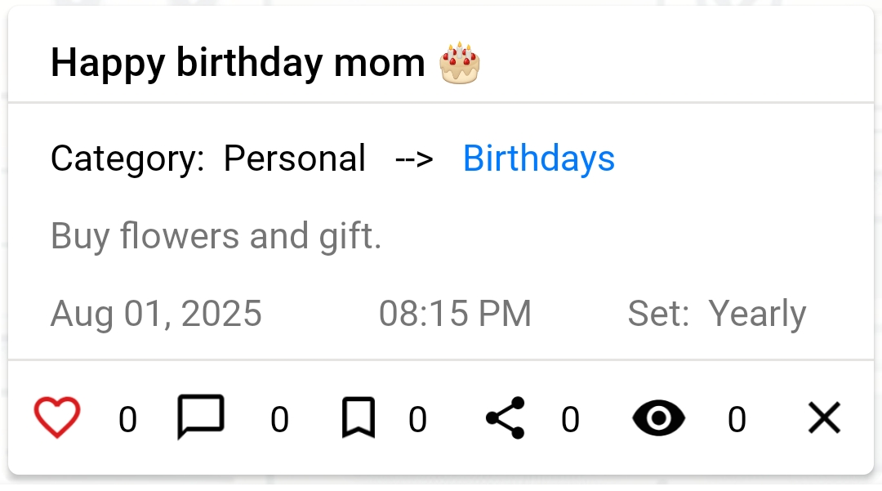Share the reminder using share icon

pos(506,418)
